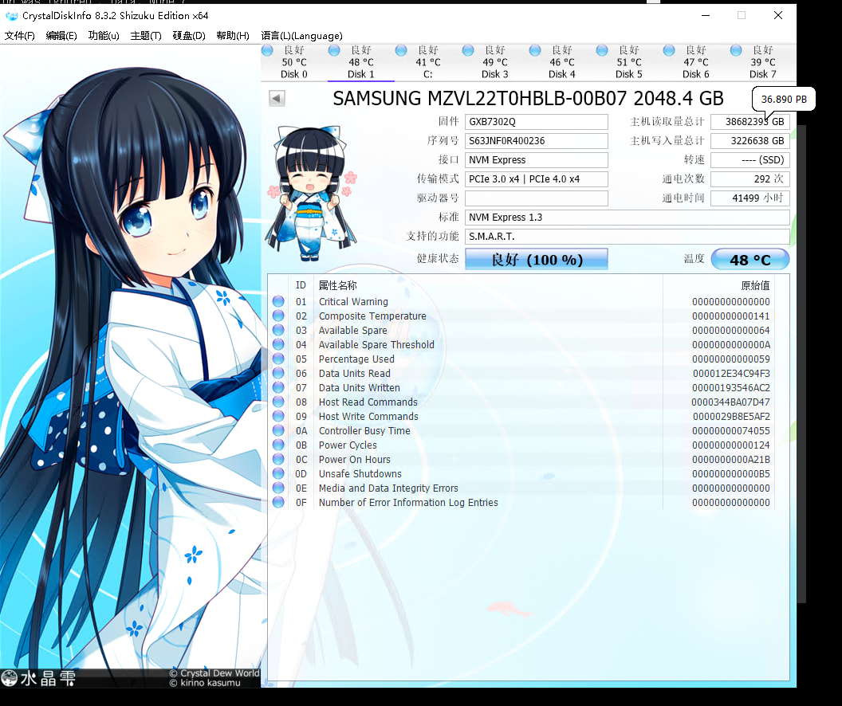Click host reads total 38682393 GB
Image resolution: width=842 pixels, height=706 pixels.
pyautogui.click(x=750, y=122)
